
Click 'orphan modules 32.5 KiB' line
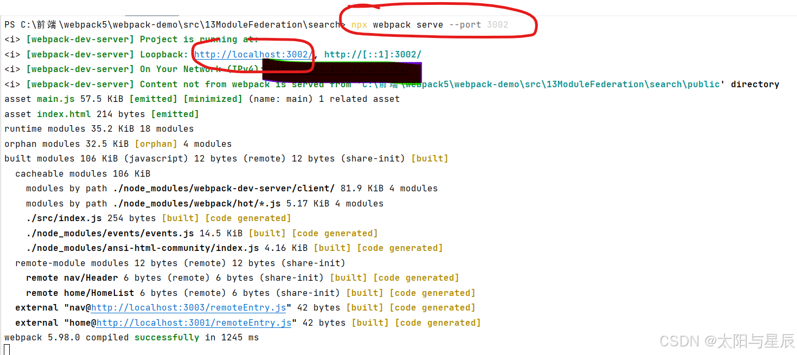click(x=118, y=144)
